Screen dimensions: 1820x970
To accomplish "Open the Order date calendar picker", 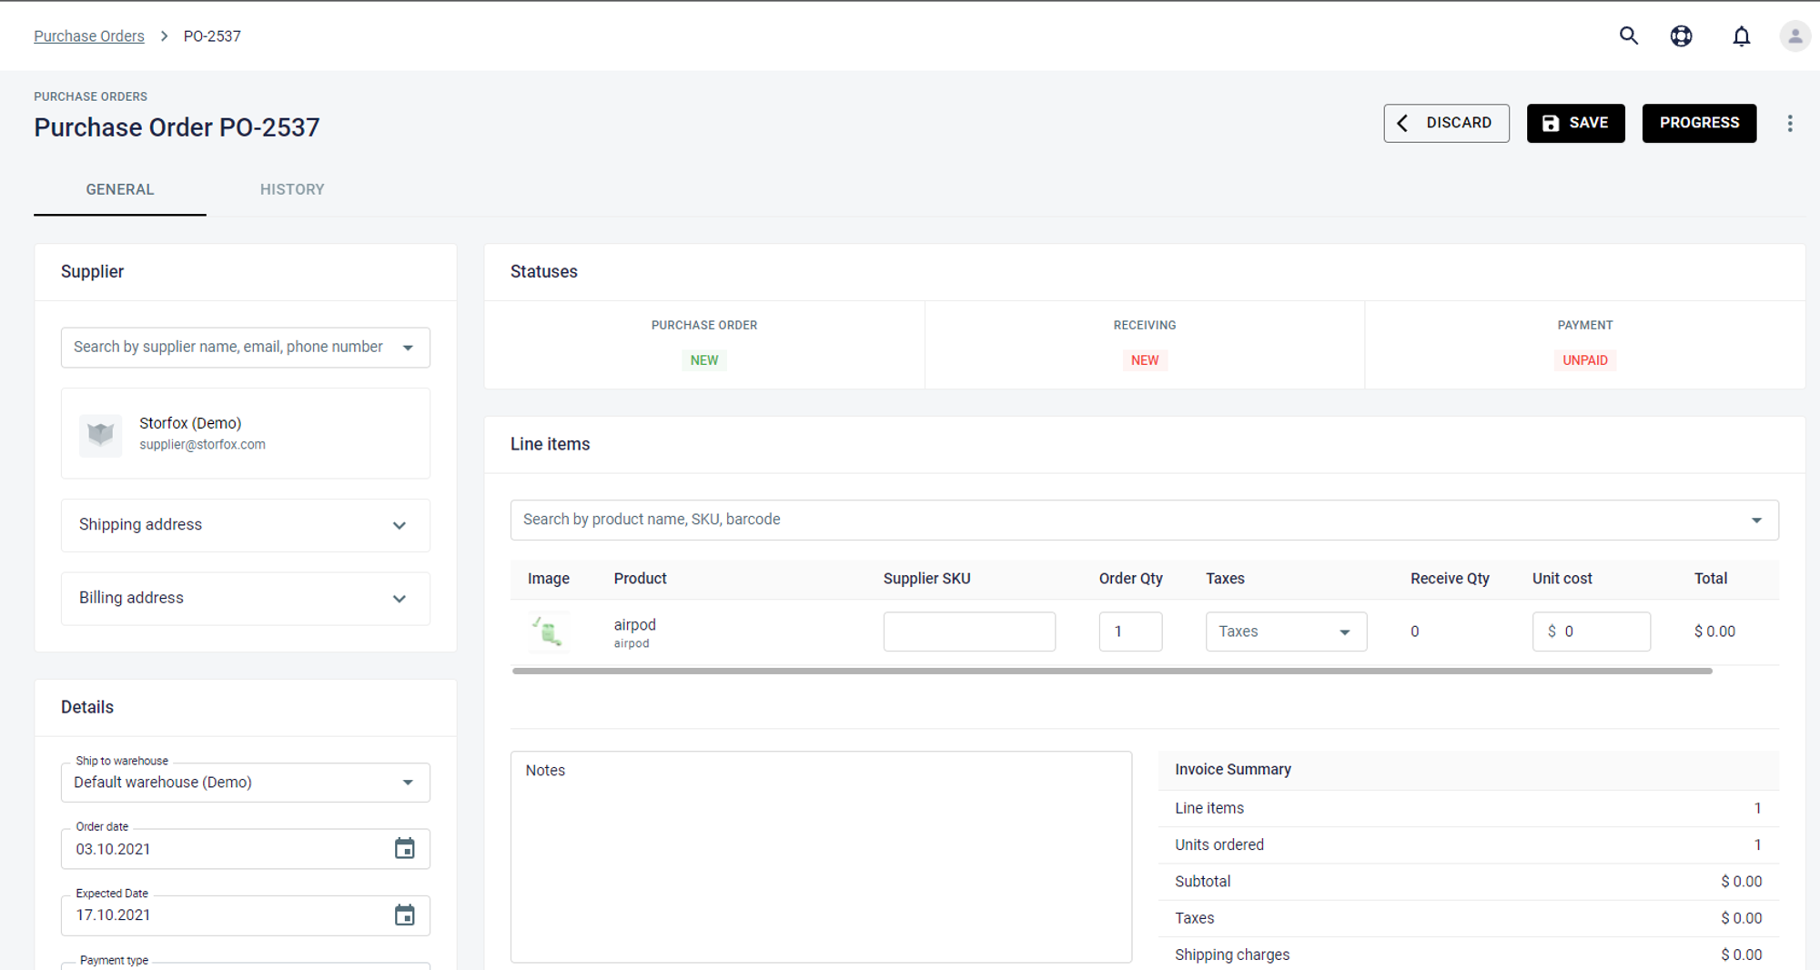I will (405, 848).
